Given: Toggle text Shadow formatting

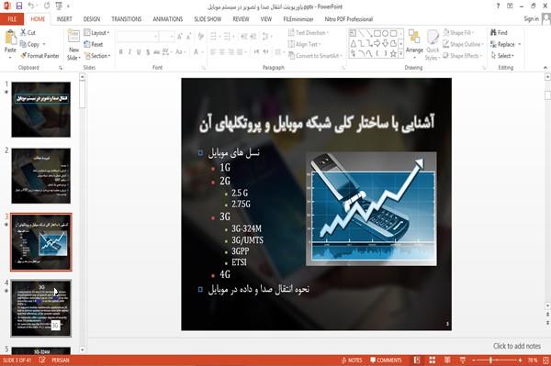Looking at the screenshot, I should click(x=148, y=52).
